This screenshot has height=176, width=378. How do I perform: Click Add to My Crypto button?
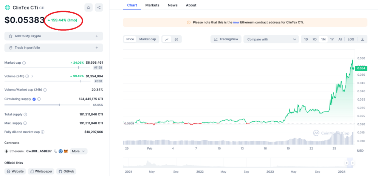point(53,36)
